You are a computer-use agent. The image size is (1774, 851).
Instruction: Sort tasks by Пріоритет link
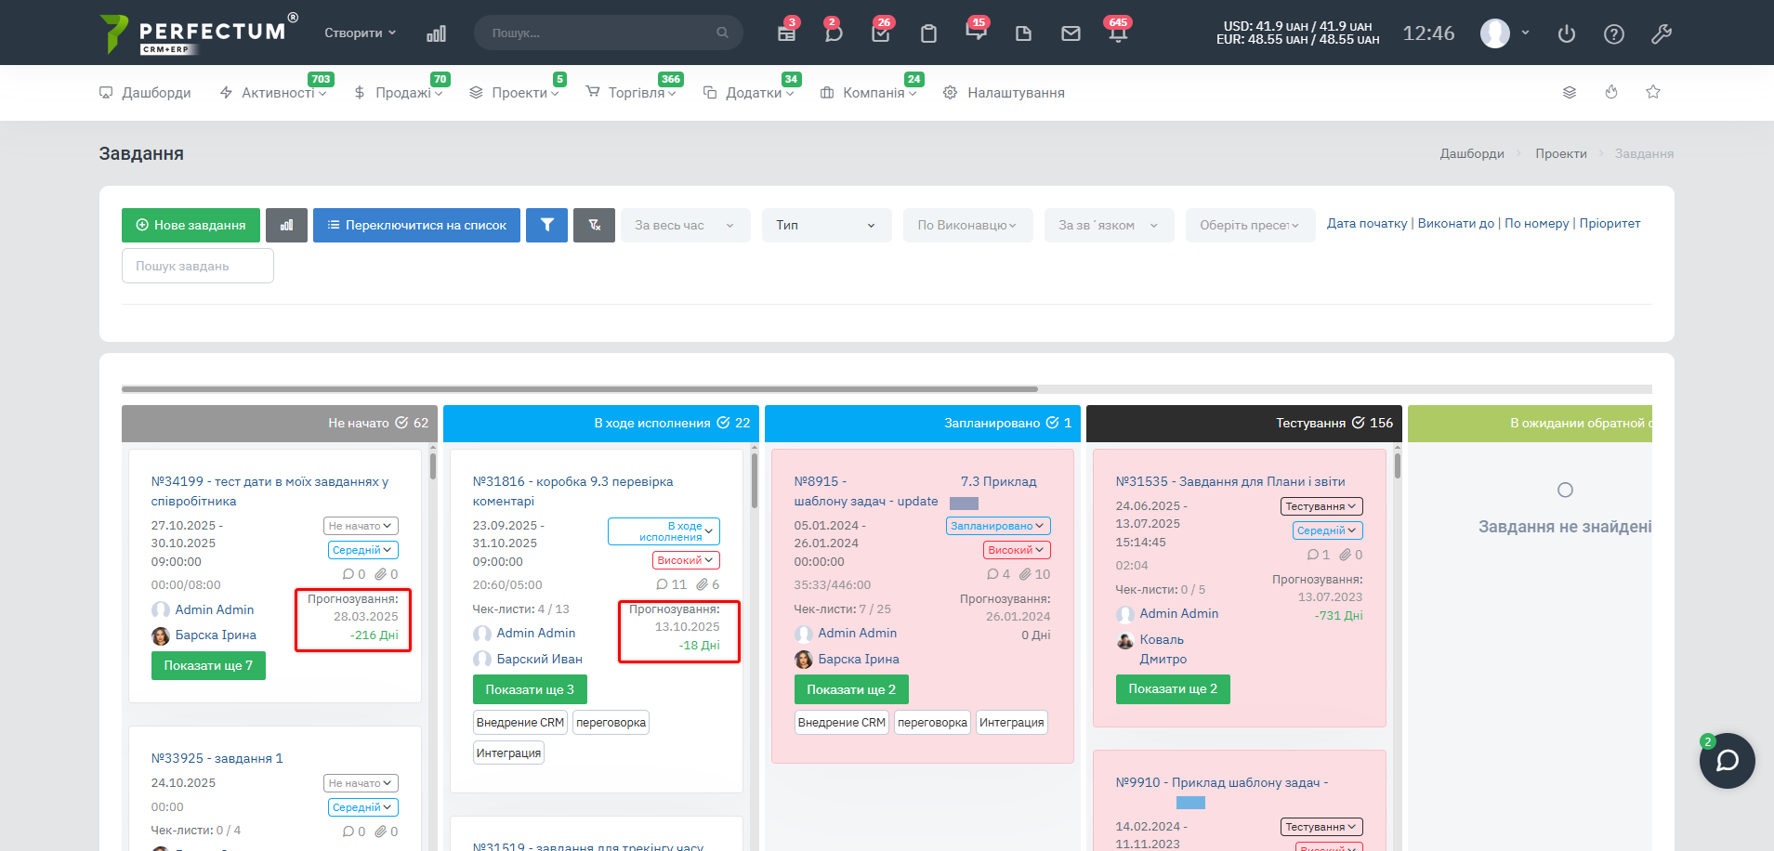(x=1610, y=223)
